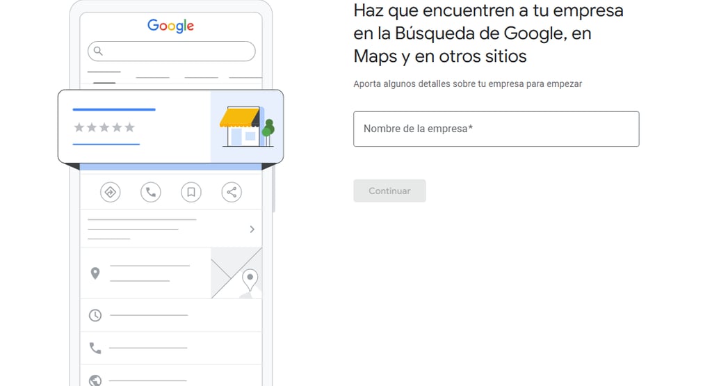Click the map pin on map thumbnail
Image resolution: width=712 pixels, height=386 pixels.
pos(250,280)
